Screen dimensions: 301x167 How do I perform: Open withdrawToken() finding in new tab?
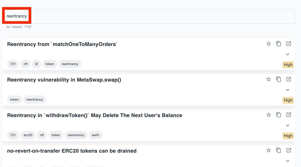pyautogui.click(x=288, y=115)
